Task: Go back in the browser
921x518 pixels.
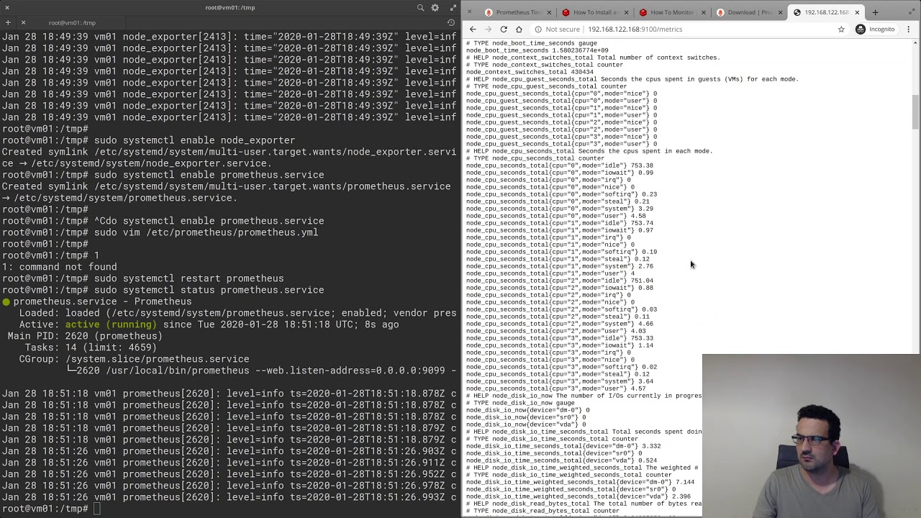Action: coord(473,29)
